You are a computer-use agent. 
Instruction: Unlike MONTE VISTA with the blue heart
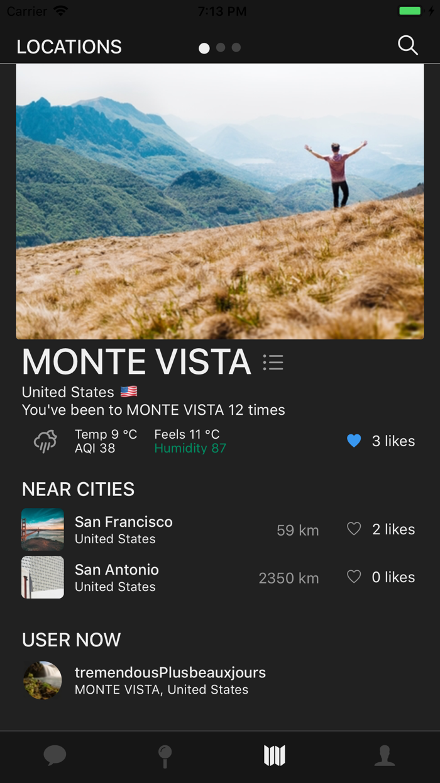354,441
